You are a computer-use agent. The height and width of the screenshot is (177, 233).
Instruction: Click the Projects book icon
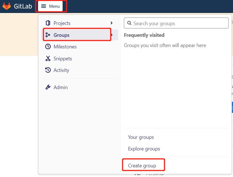(48, 23)
